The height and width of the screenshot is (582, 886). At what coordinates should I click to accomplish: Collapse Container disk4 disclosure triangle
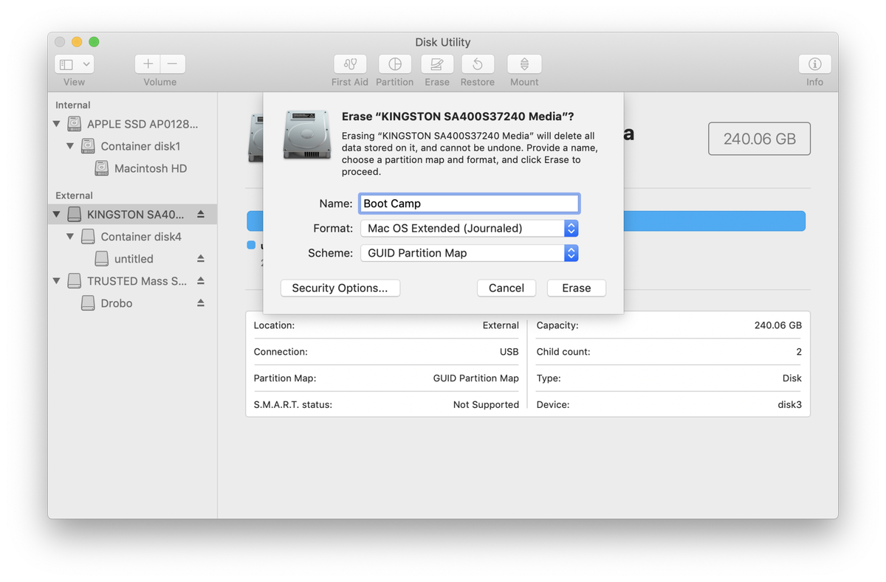[71, 237]
